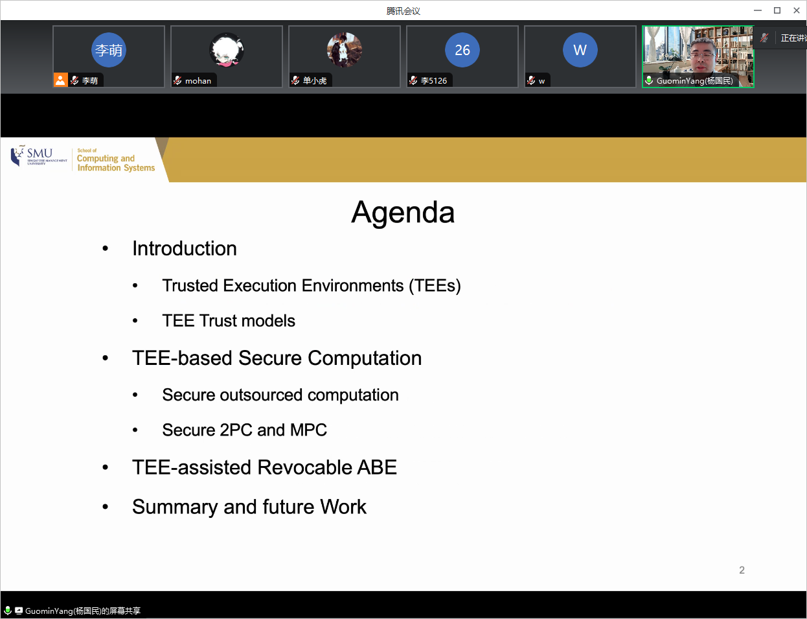Select 单小虎's avatar picture

[345, 50]
